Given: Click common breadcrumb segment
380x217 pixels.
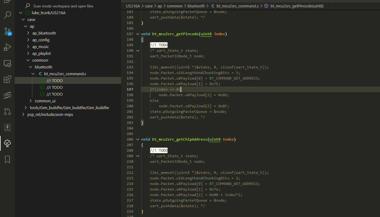Looking at the screenshot, I should 175,6.
